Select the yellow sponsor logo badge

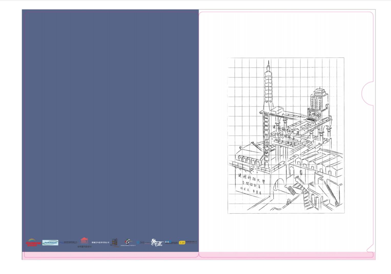click(x=182, y=243)
